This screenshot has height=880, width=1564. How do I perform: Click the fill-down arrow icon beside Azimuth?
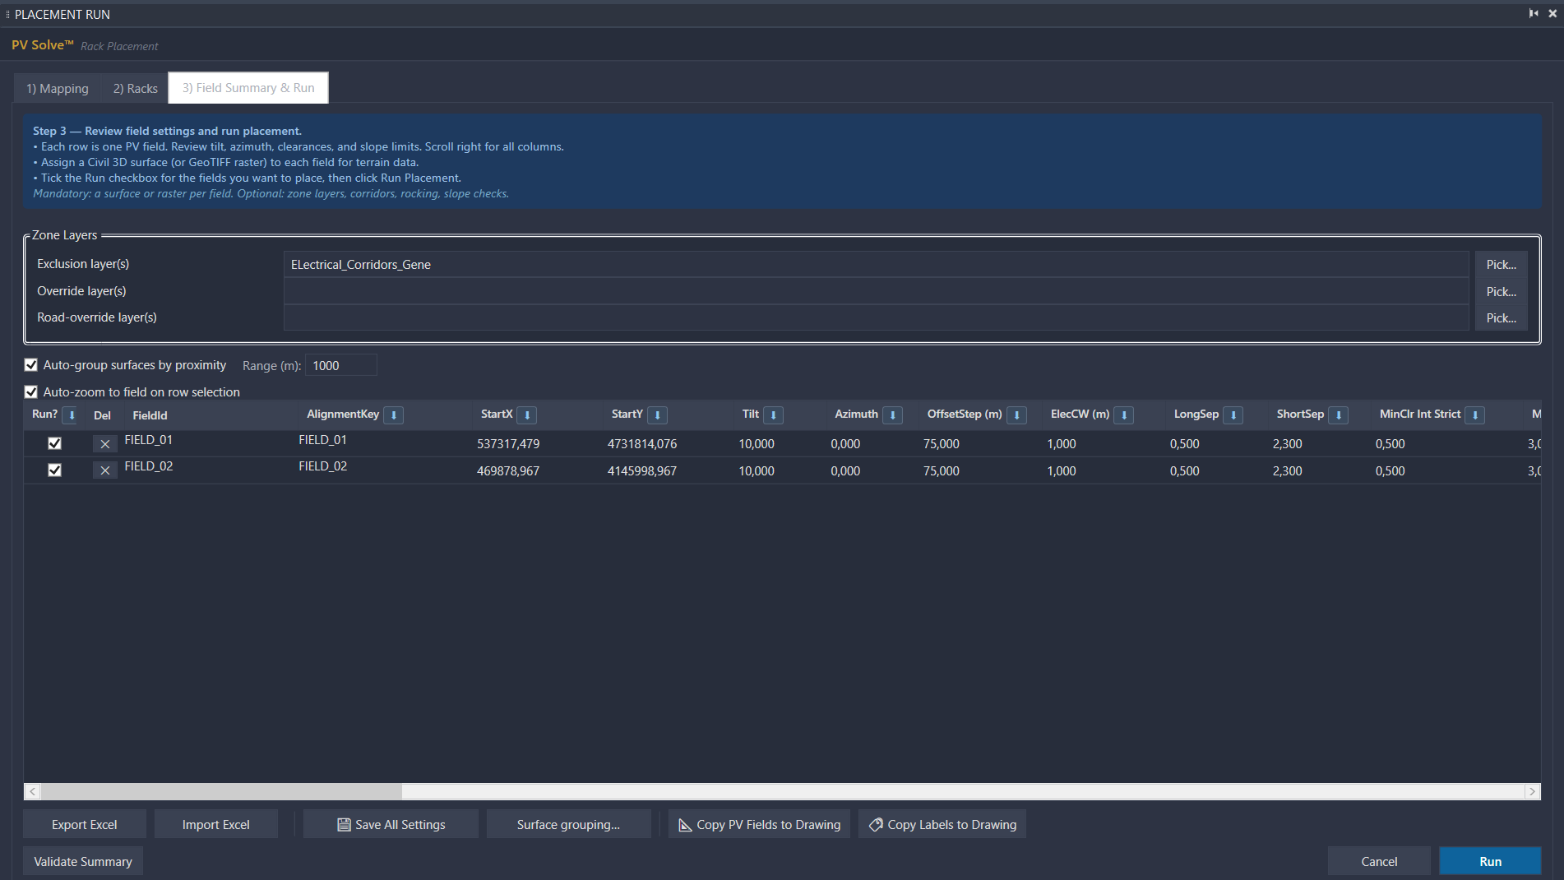(892, 415)
